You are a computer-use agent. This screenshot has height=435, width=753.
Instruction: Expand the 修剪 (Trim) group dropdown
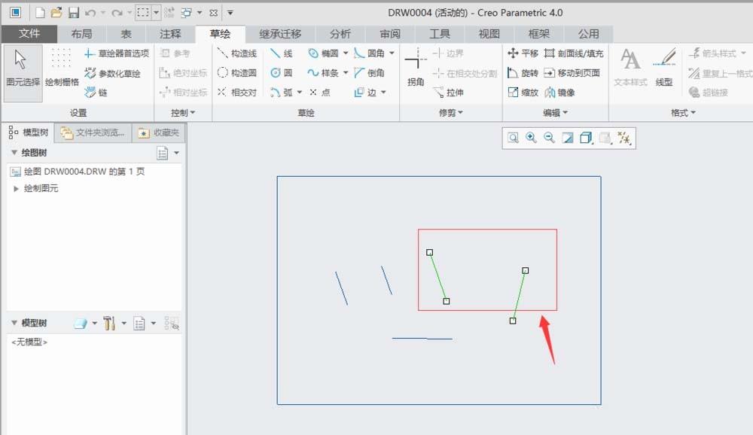(x=460, y=113)
